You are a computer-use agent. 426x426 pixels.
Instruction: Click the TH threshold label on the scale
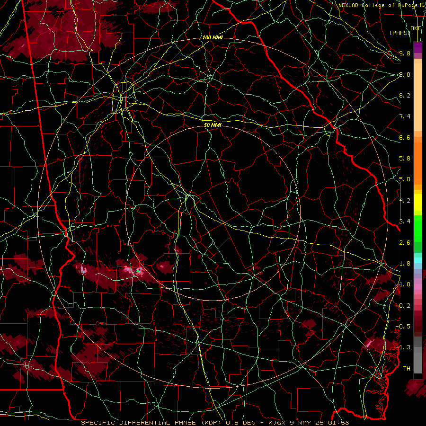tap(407, 369)
